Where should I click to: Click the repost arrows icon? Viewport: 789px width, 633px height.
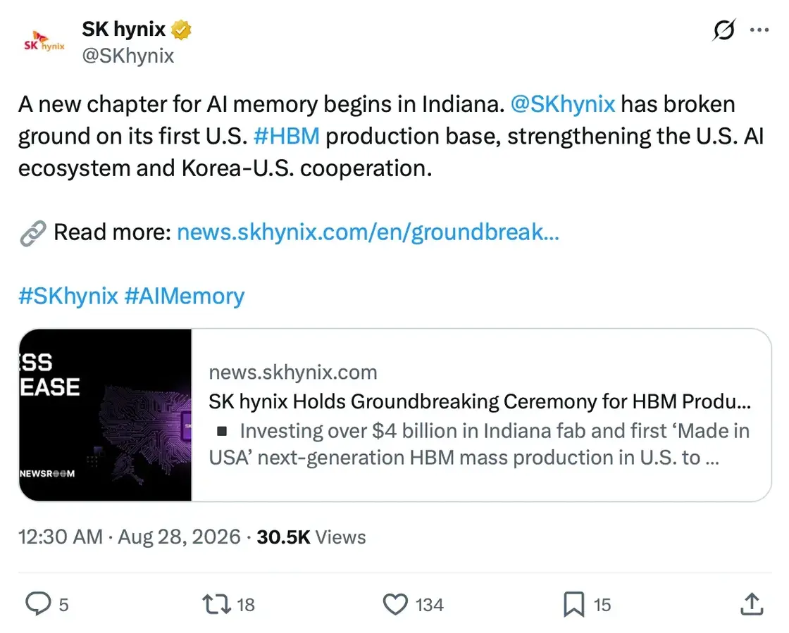point(216,604)
